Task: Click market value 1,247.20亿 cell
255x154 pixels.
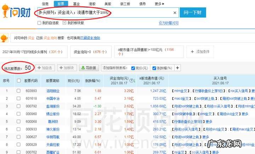Action: click(158, 91)
